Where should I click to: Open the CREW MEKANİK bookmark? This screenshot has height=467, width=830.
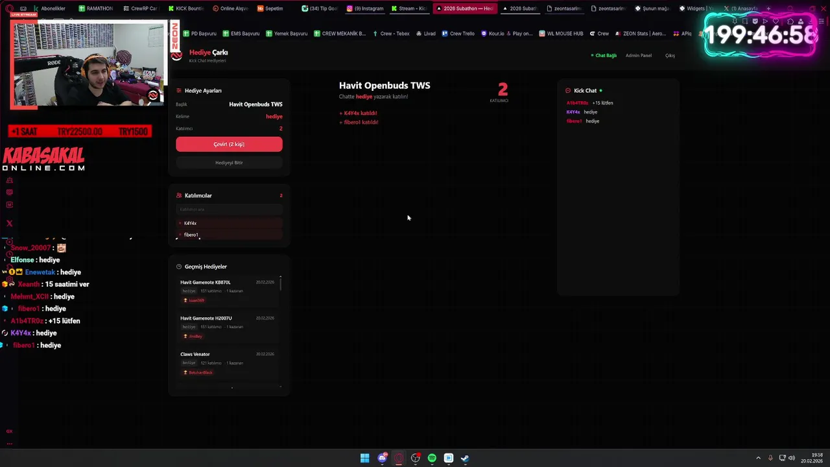(339, 34)
